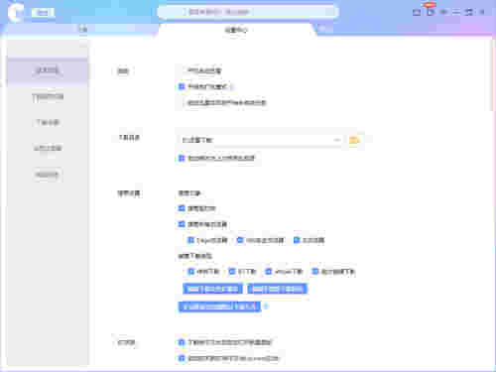496x372 pixels.
Task: Click the right blue button below download types
Action: click(277, 289)
